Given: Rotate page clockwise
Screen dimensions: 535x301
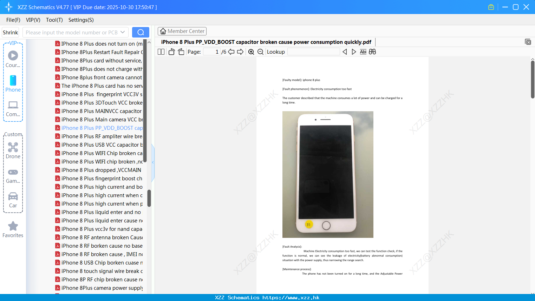Looking at the screenshot, I should [x=181, y=52].
